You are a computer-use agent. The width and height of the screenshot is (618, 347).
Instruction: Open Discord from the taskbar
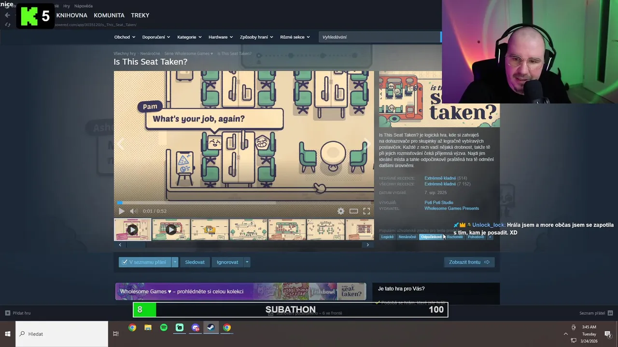pos(196,328)
